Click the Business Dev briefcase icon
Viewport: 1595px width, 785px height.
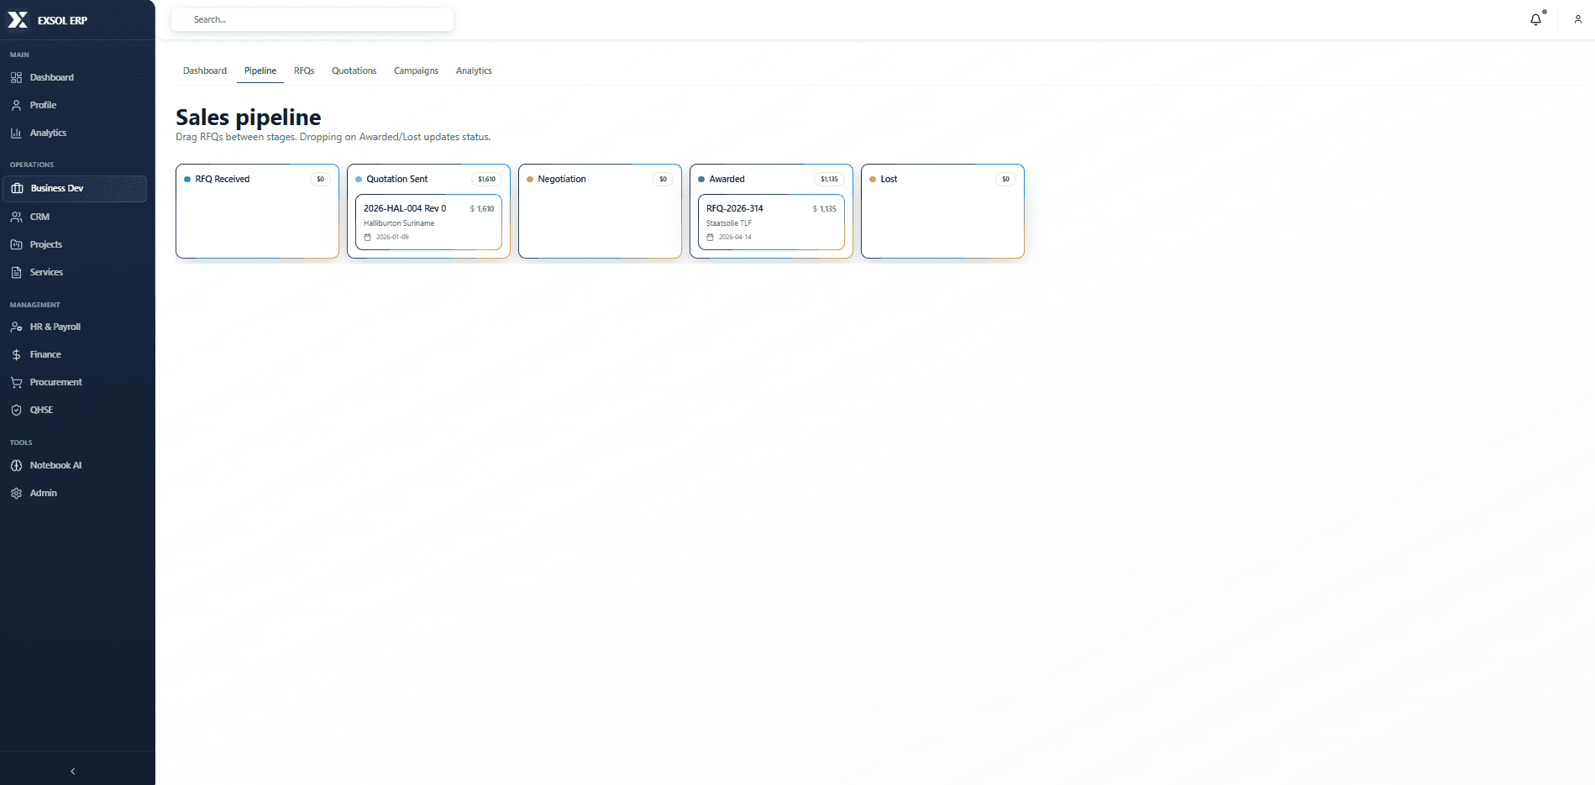17,188
